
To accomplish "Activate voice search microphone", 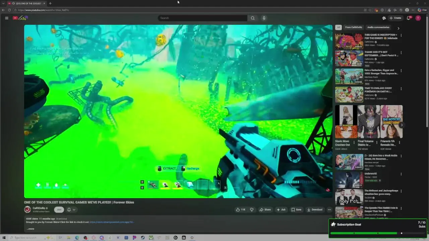I will [264, 18].
